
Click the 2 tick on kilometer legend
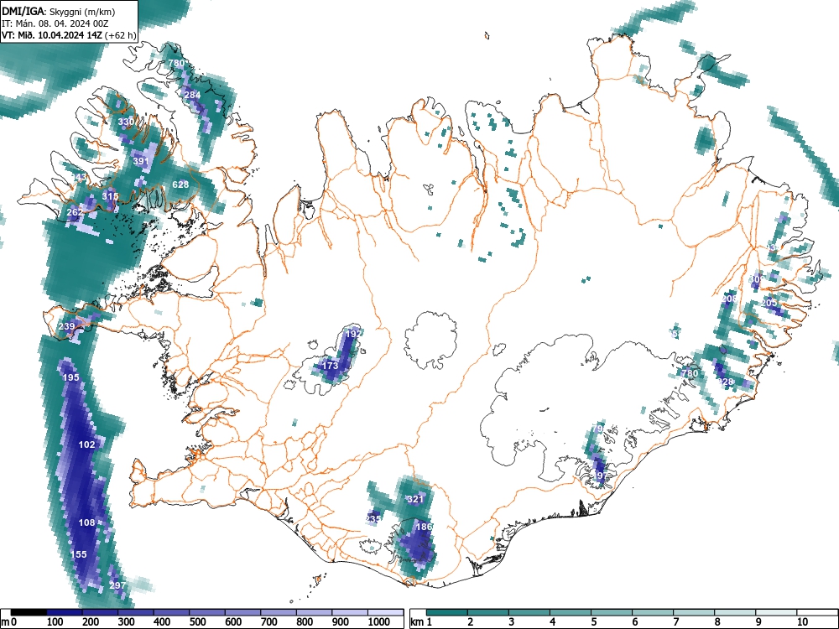(x=471, y=622)
